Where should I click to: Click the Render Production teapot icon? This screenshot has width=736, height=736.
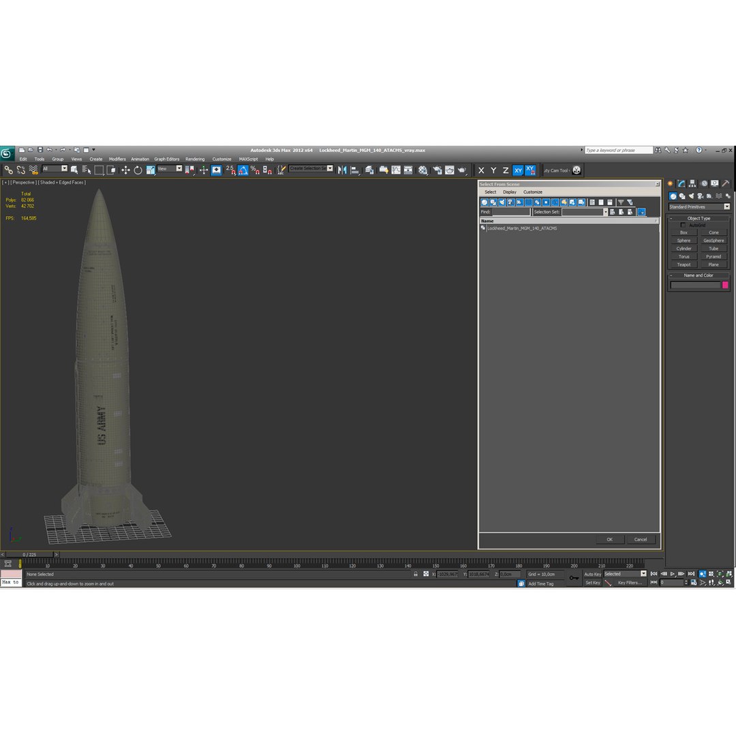pos(462,170)
